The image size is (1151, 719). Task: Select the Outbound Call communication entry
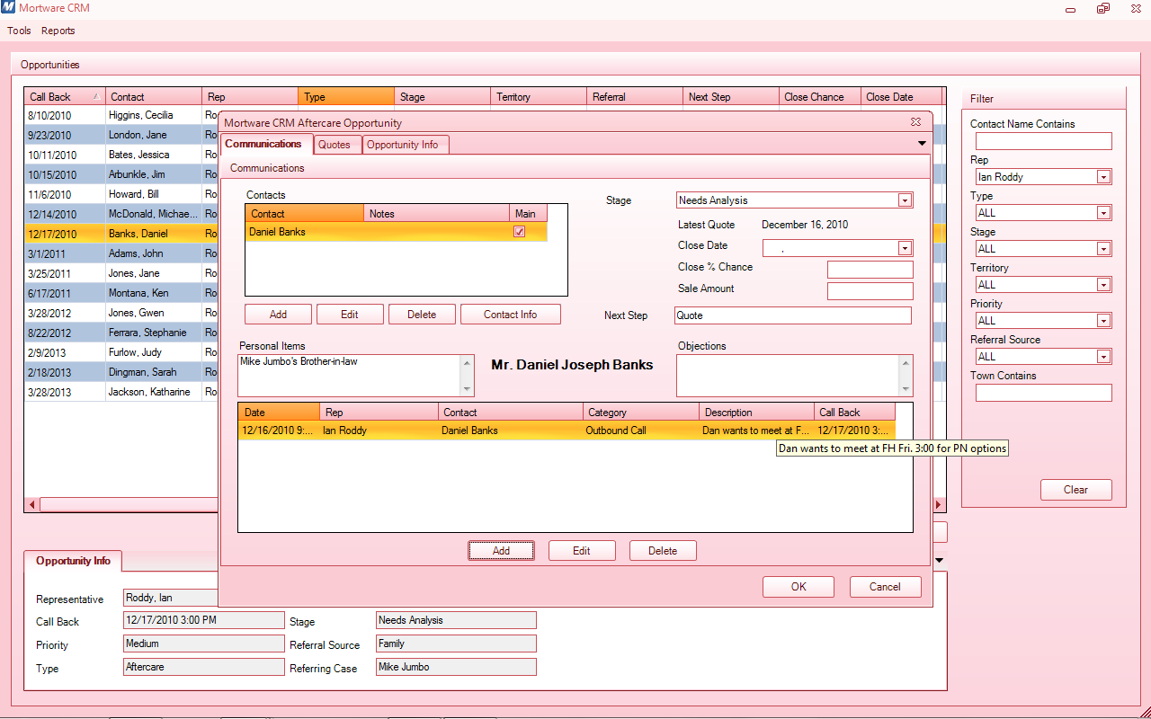[x=567, y=431]
